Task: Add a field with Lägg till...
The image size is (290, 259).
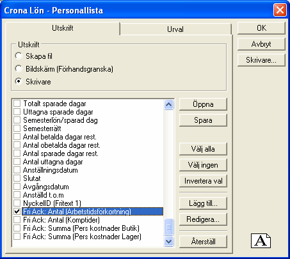Action: [x=203, y=203]
